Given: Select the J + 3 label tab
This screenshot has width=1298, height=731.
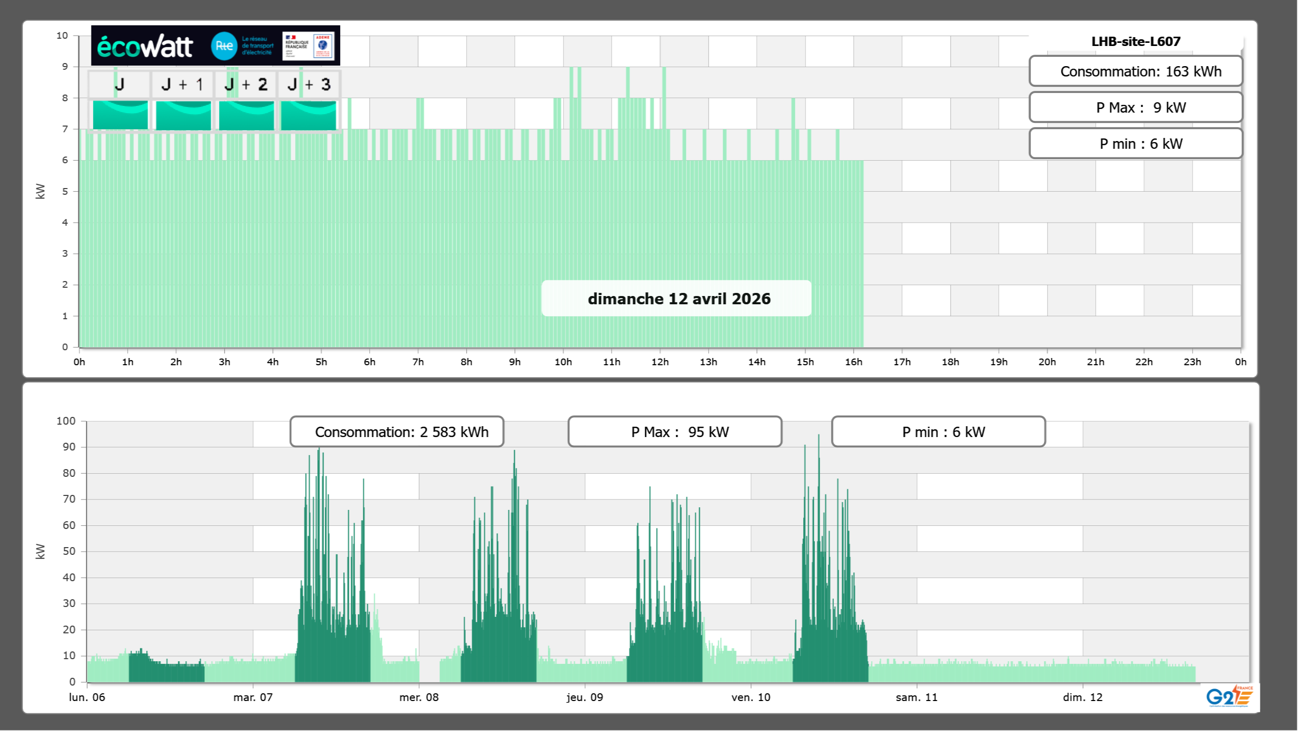Looking at the screenshot, I should click(x=309, y=84).
